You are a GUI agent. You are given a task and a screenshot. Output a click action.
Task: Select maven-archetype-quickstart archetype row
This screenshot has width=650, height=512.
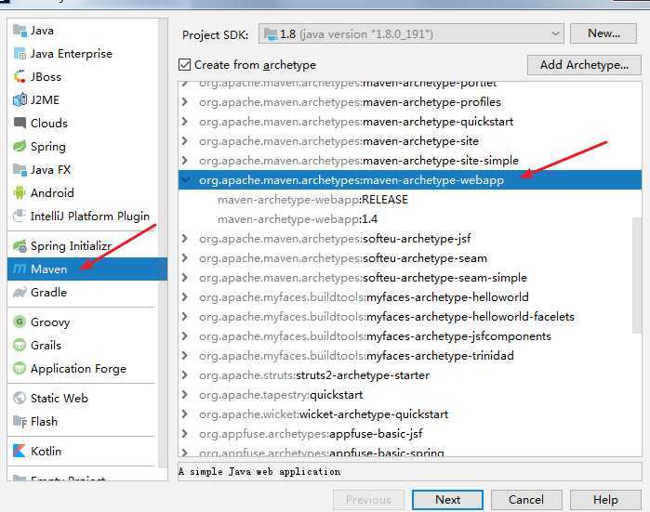coord(410,122)
